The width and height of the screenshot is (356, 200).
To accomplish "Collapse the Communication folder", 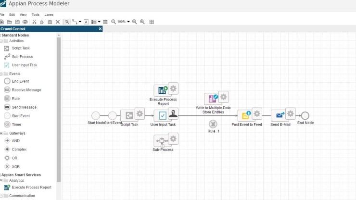I will 1,196.
